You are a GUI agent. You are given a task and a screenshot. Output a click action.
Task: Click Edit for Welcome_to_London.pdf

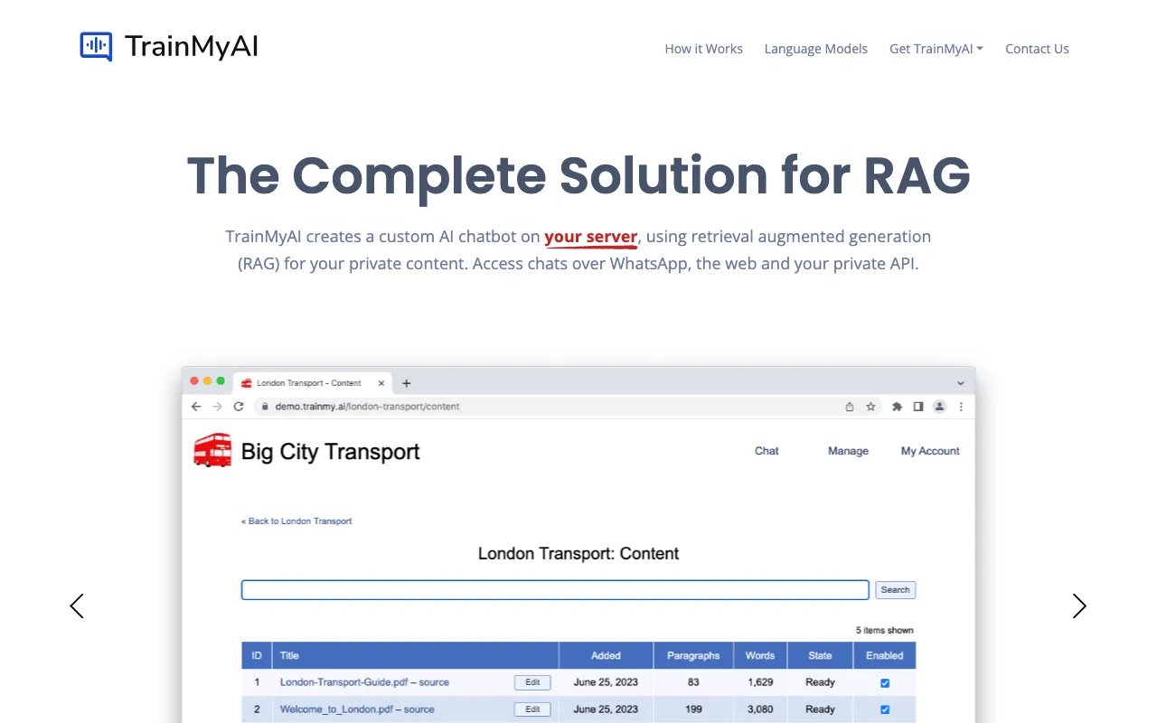[532, 709]
